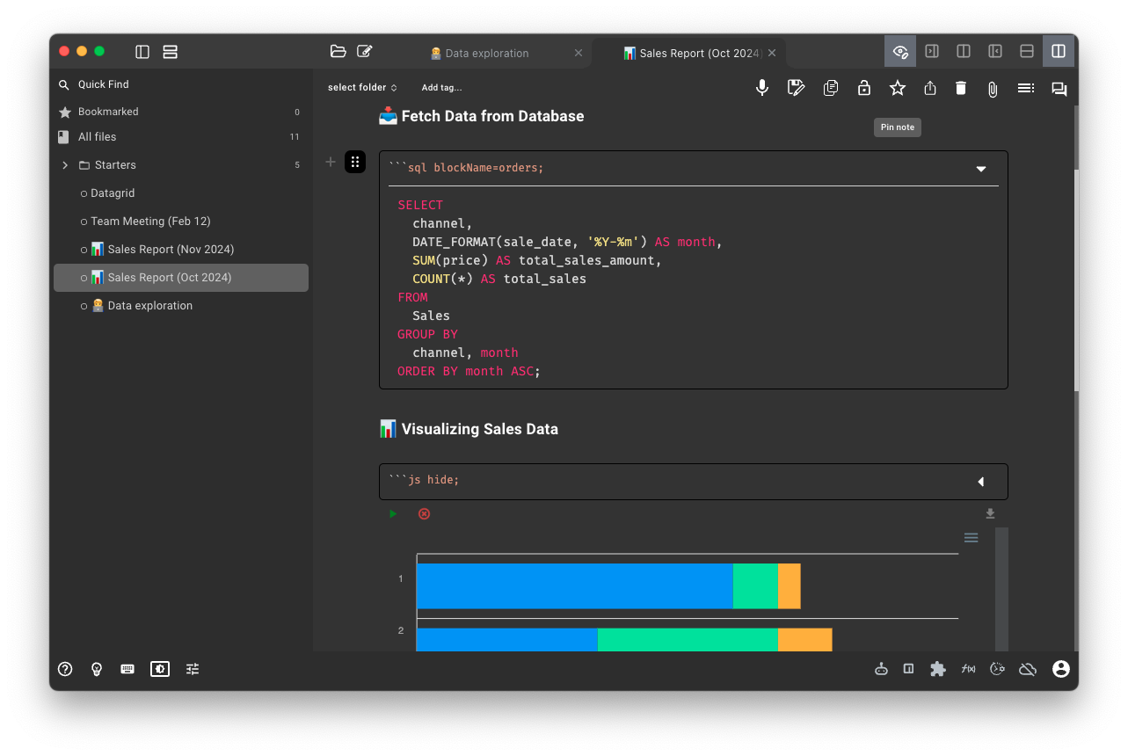Download chart output icon

(990, 514)
